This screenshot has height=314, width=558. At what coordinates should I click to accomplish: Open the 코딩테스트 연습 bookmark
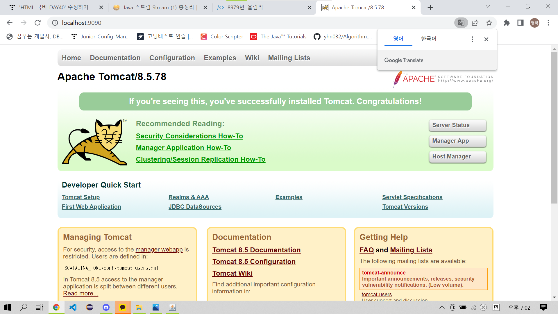tap(165, 37)
